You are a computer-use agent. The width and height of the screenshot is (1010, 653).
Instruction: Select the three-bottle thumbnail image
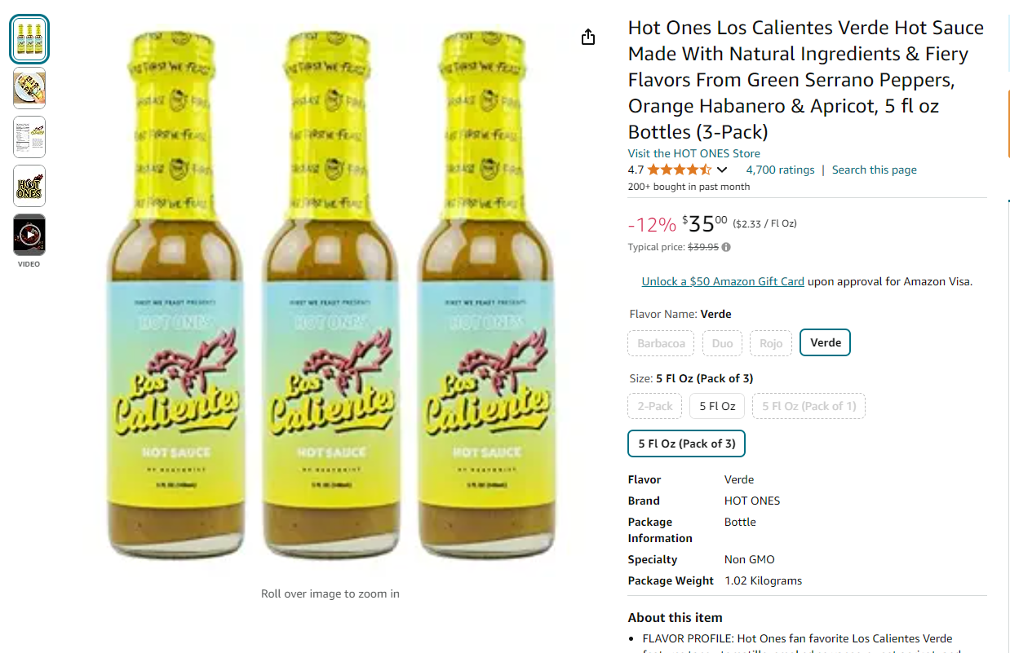tap(29, 39)
